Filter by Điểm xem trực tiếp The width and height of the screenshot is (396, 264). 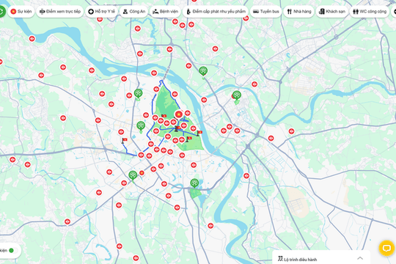(60, 12)
